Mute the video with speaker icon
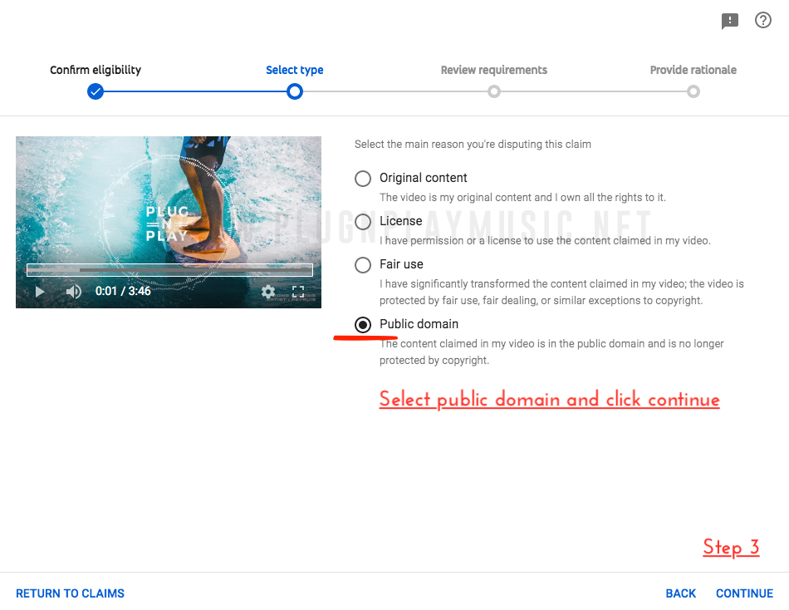 pos(74,292)
